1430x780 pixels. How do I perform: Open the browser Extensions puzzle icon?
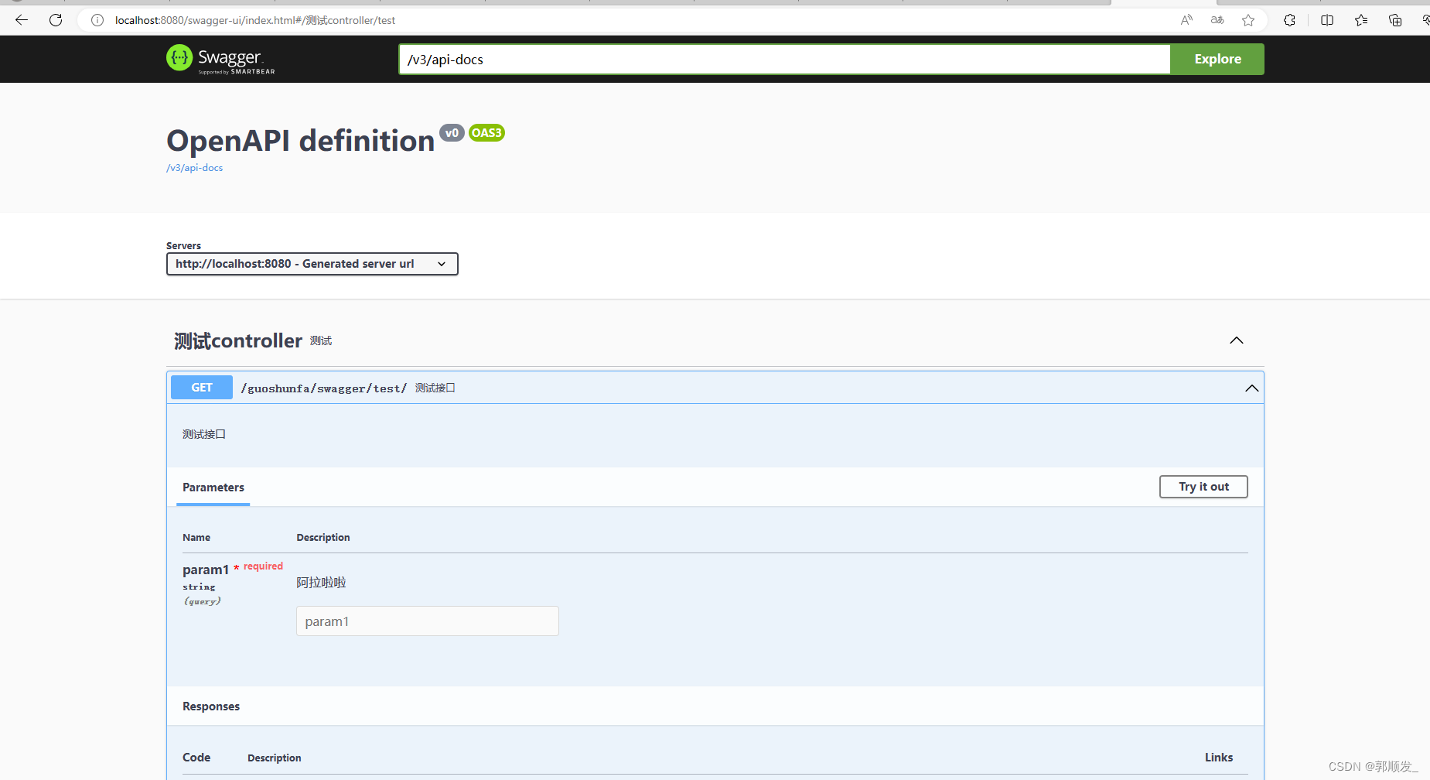tap(1289, 20)
